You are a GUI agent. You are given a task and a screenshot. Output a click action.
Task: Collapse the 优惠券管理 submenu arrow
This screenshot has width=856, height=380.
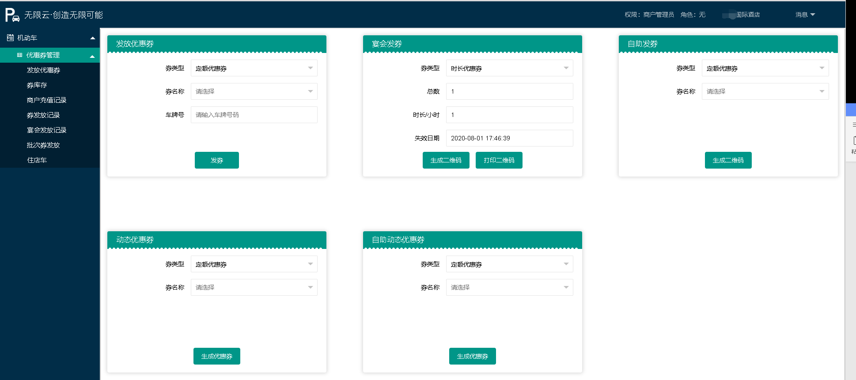coord(92,56)
